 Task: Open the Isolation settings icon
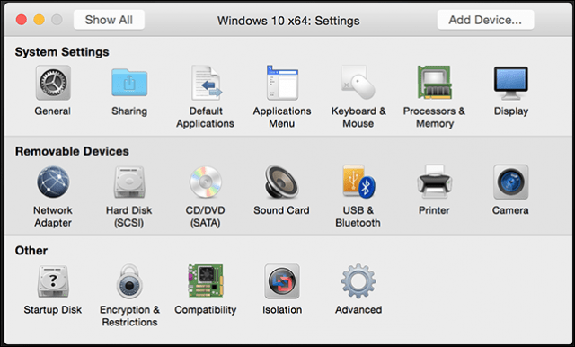tap(282, 281)
